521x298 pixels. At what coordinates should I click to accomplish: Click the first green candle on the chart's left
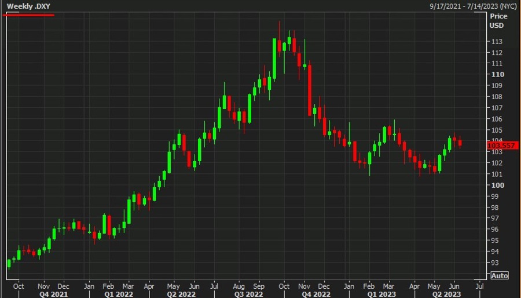[x=9, y=263]
